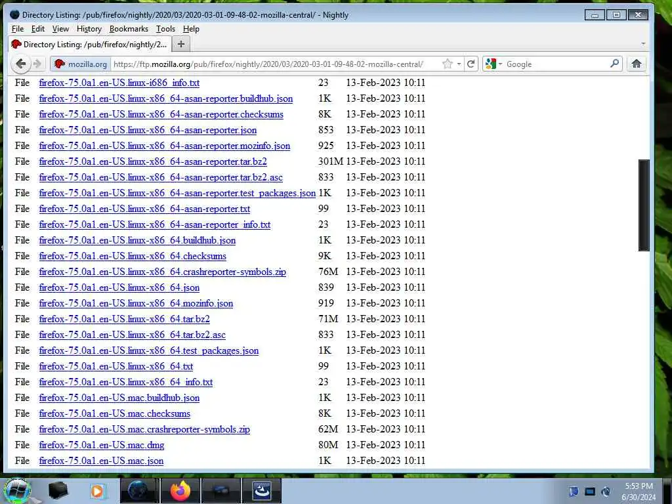
Task: Open asan-reporter.mozinfo.json link
Action: coord(165,146)
